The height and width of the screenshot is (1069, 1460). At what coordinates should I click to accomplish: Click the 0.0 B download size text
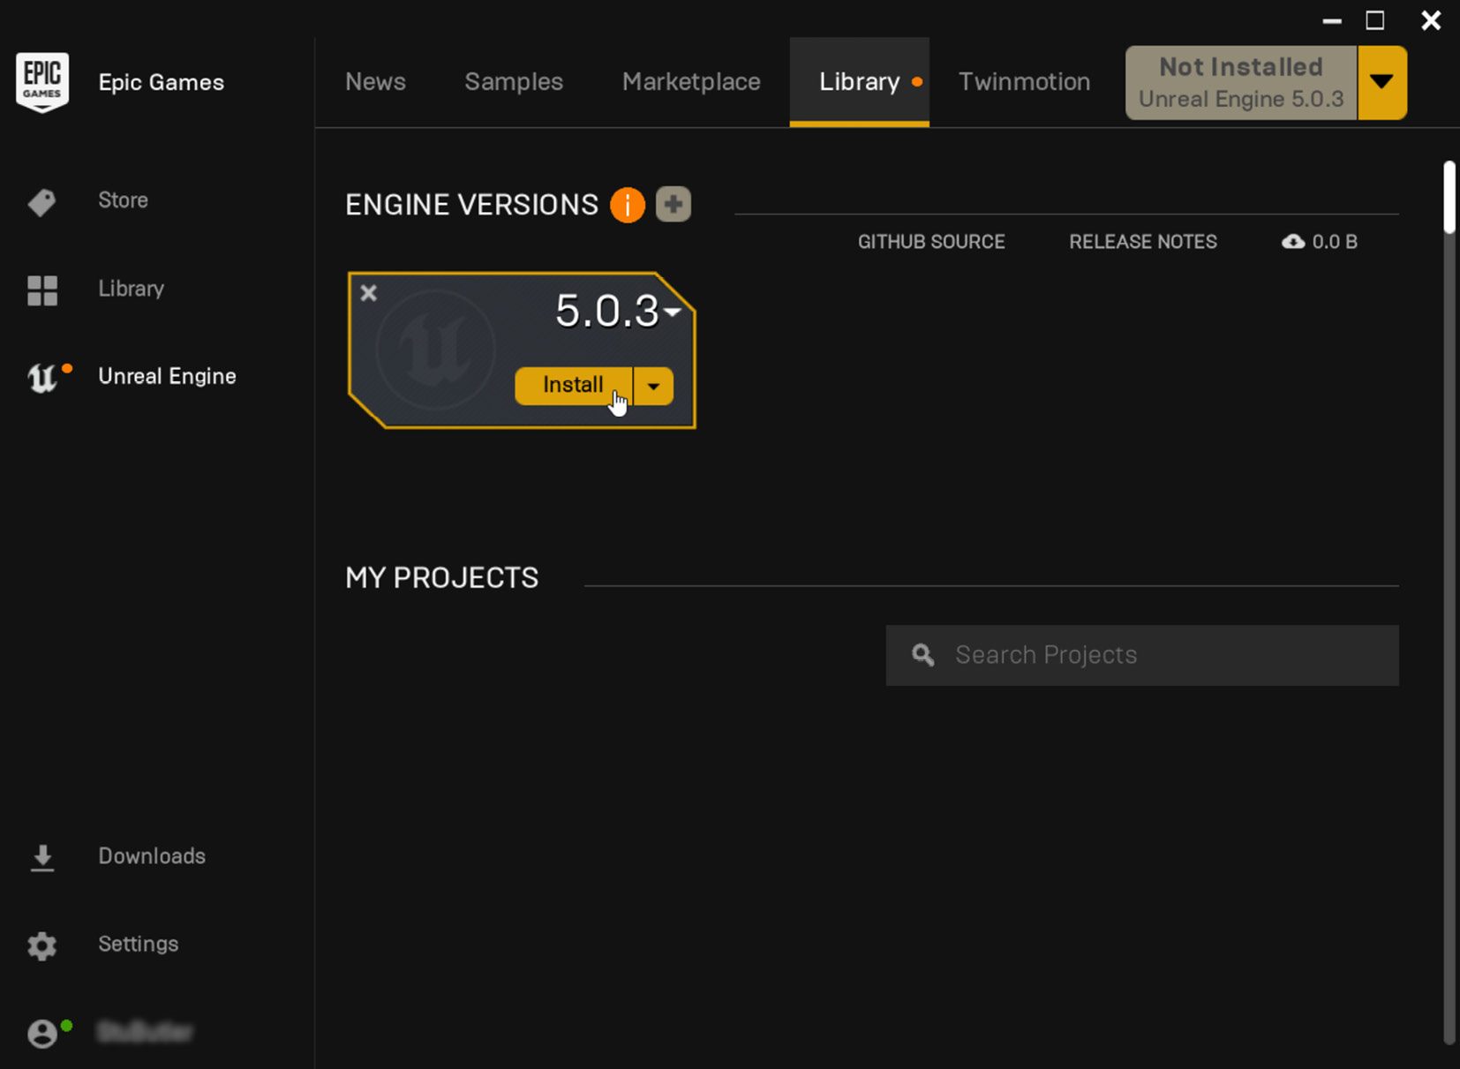point(1335,242)
